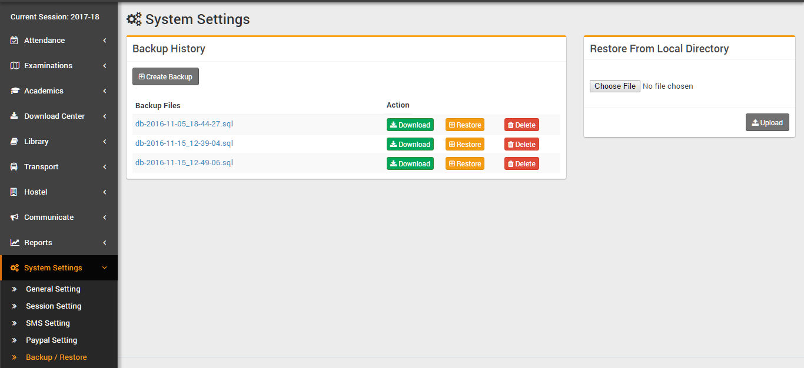
Task: Expand the Reports menu chevron
Action: point(105,243)
